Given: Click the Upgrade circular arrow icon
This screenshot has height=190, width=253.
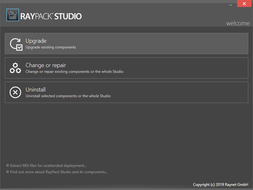Looking at the screenshot, I should [x=15, y=43].
